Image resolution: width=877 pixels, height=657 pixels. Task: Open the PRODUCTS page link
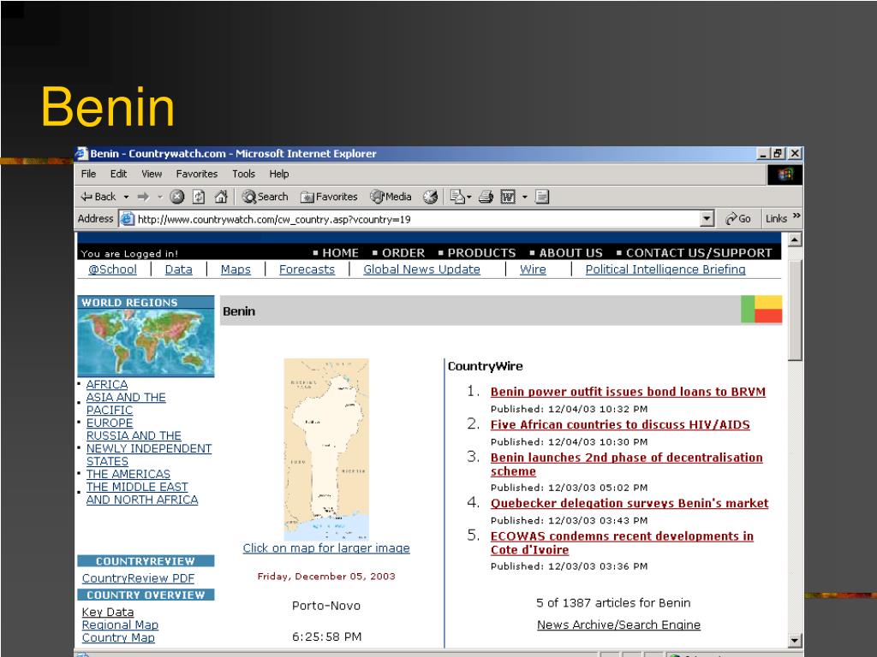pyautogui.click(x=481, y=253)
